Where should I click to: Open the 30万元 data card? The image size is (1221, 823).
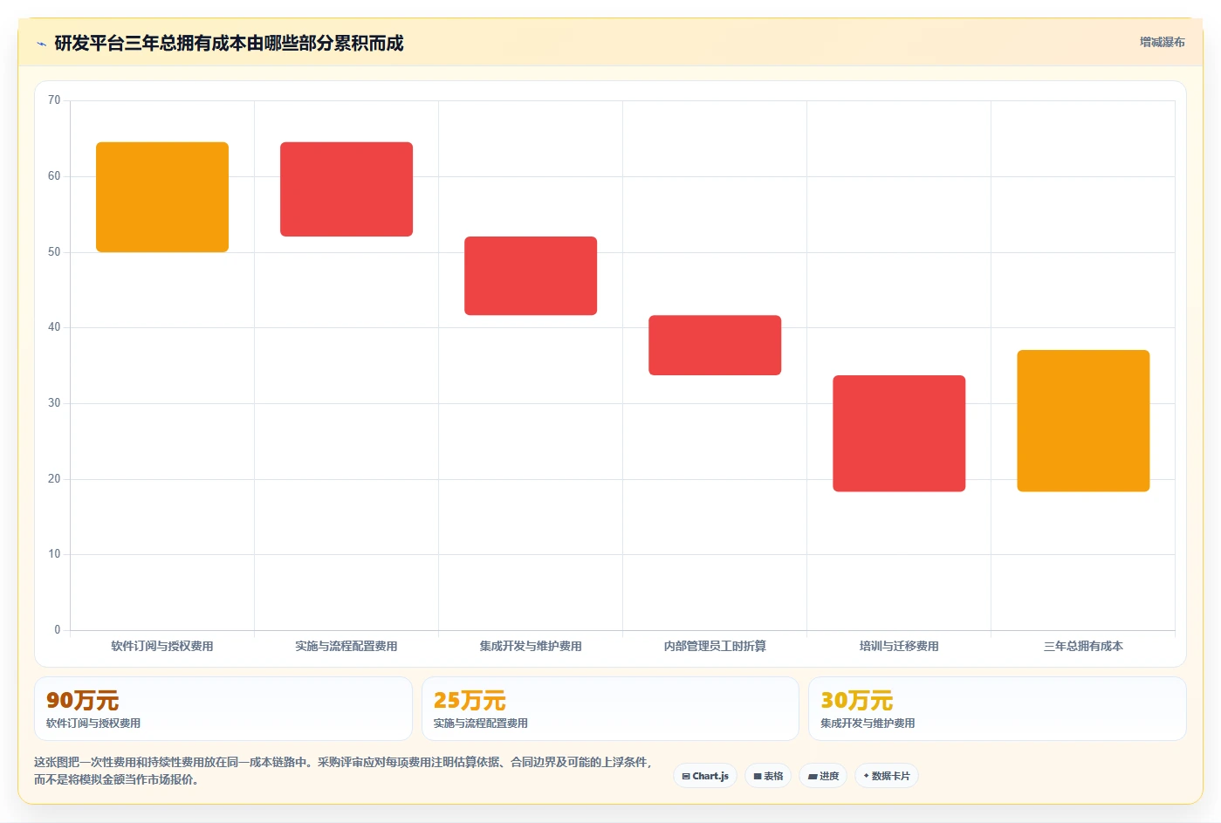tap(998, 709)
